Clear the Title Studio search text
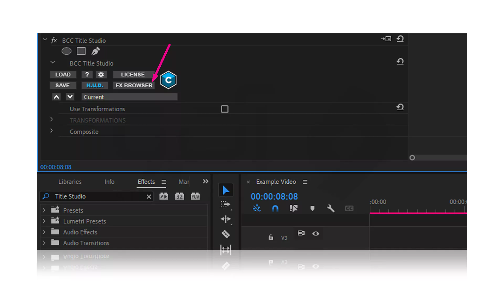The height and width of the screenshot is (283, 504). pos(149,197)
